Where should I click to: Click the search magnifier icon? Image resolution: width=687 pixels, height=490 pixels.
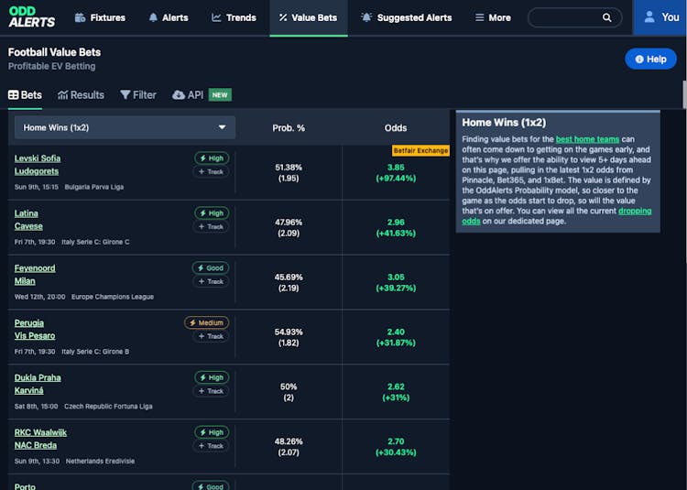[x=606, y=17]
